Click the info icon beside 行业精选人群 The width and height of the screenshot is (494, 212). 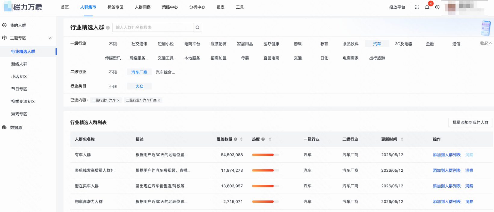[108, 28]
